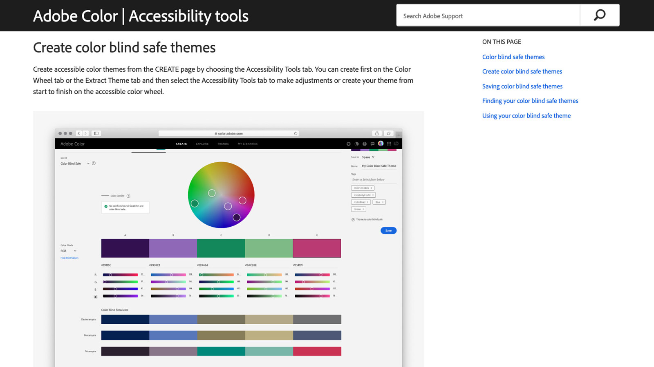654x367 pixels.
Task: Click the reload icon in address bar
Action: click(296, 133)
